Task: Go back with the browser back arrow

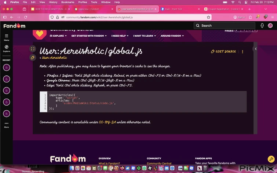Action: (x=12, y=17)
